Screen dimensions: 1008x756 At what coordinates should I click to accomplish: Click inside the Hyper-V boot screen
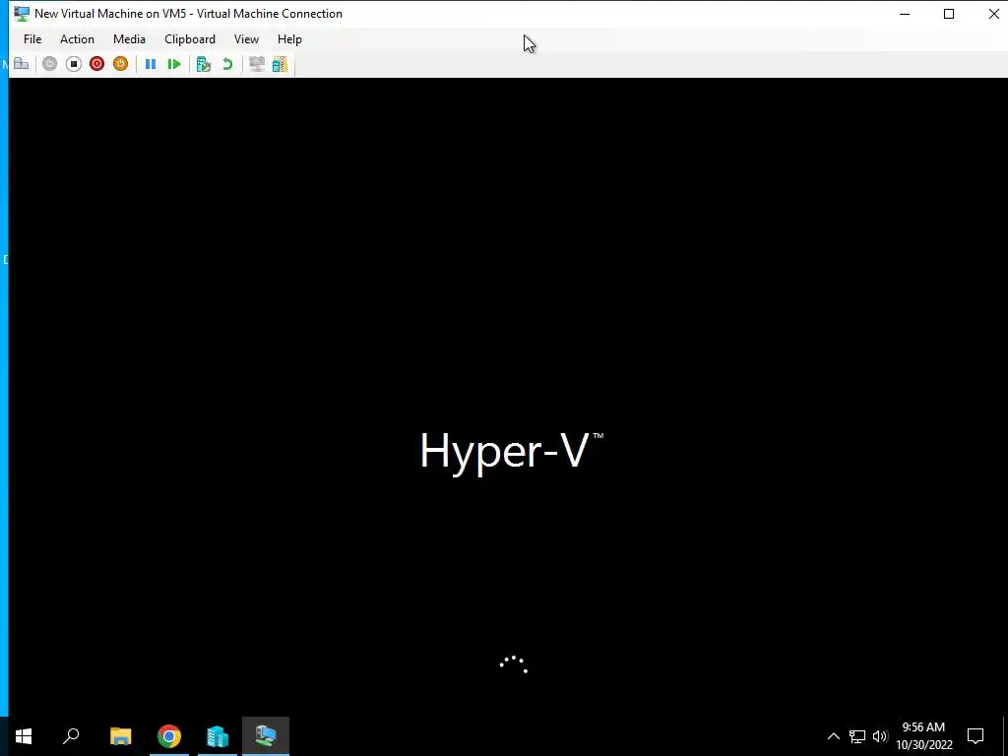click(508, 397)
